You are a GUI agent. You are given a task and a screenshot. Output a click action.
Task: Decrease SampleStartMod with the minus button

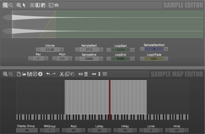pos(142,49)
